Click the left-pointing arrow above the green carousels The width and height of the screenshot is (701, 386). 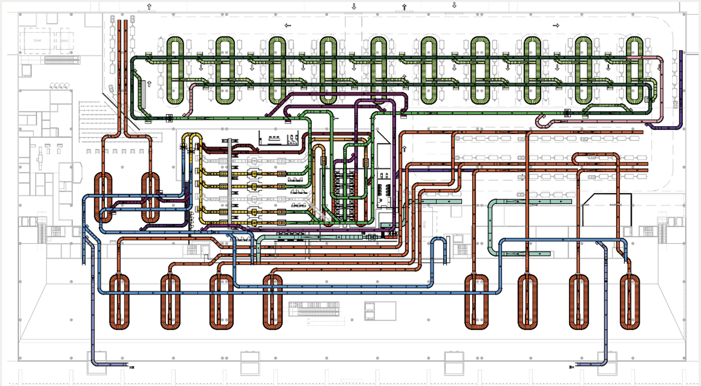288,25
